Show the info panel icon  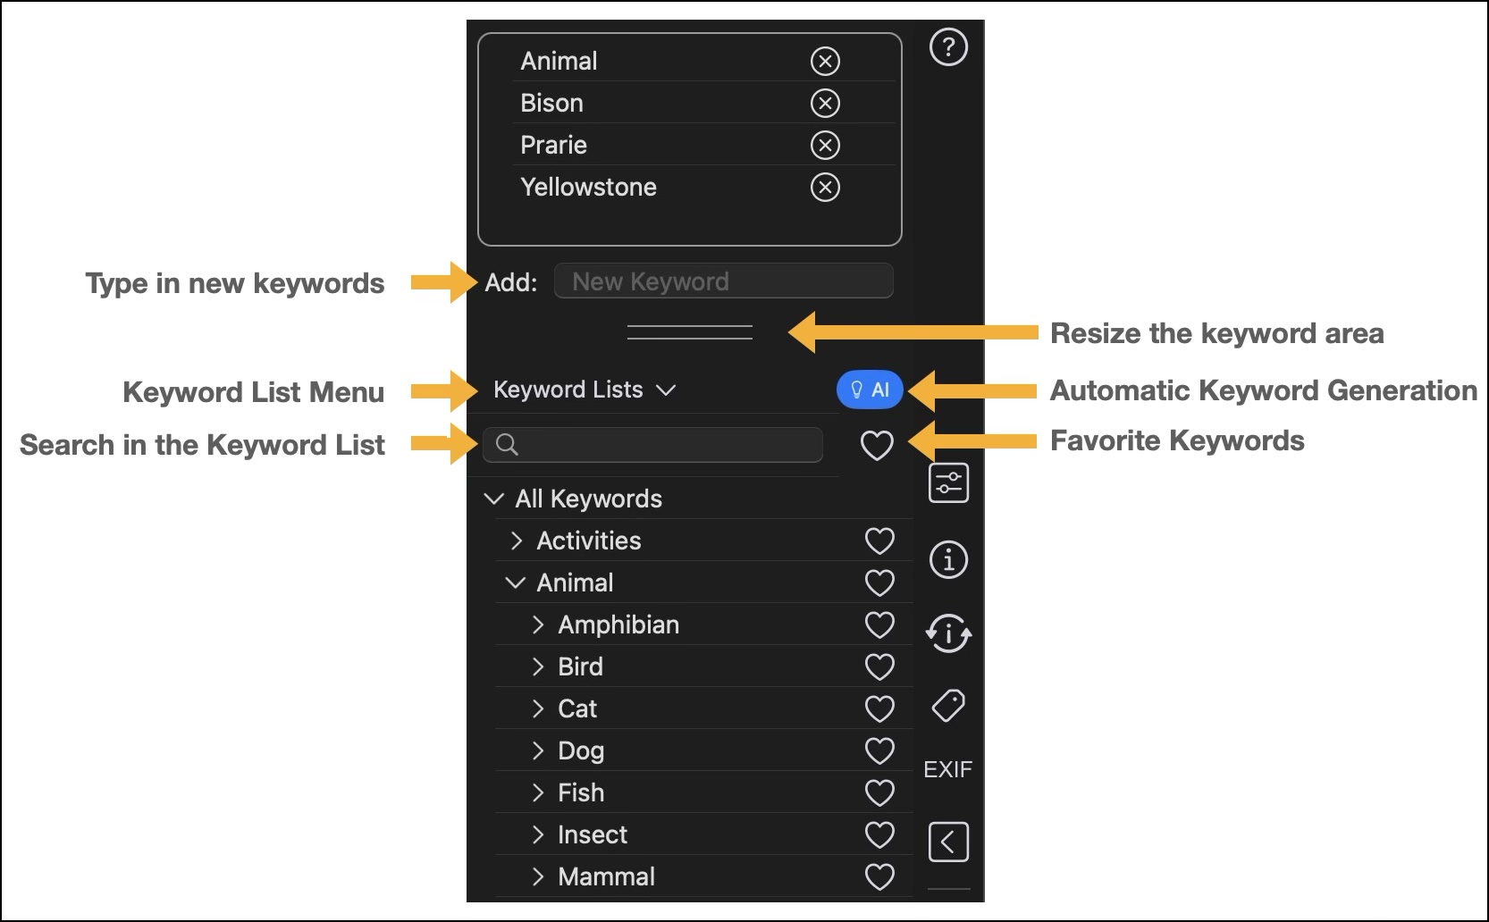pos(948,560)
